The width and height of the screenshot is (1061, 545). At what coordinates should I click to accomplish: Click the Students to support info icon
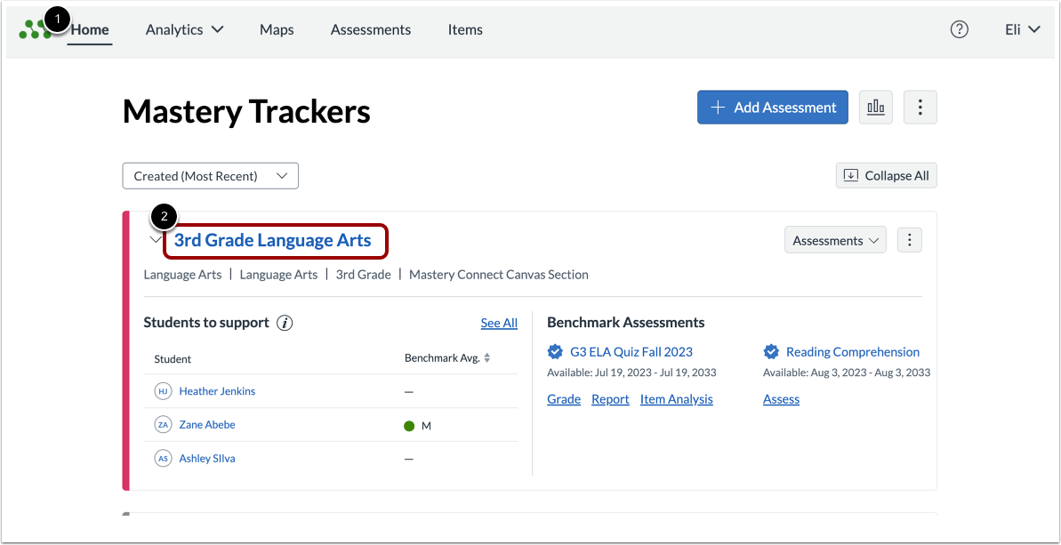coord(284,323)
